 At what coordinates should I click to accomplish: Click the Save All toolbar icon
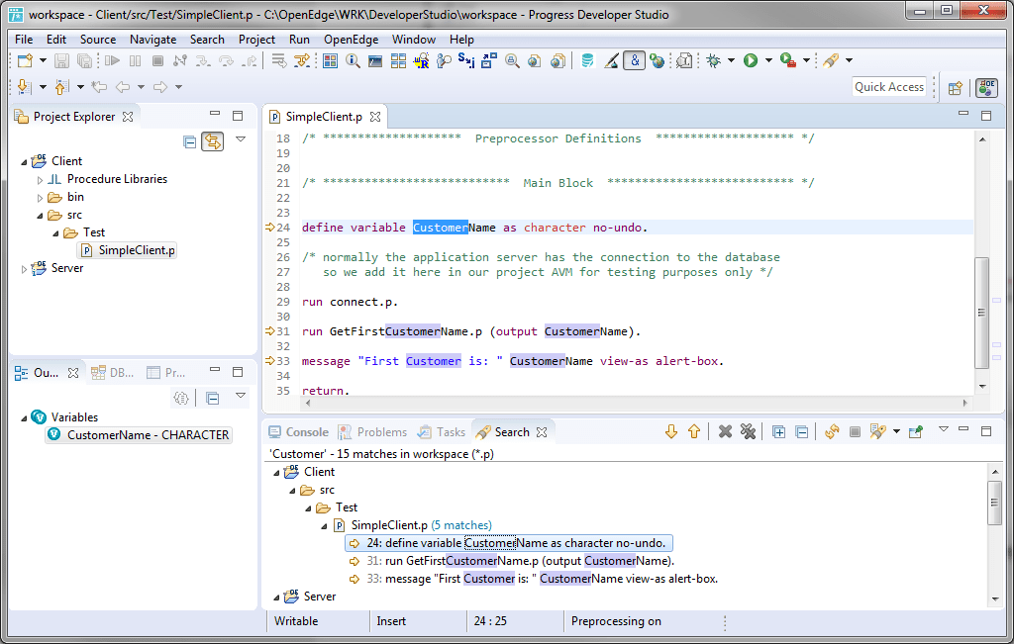point(85,60)
